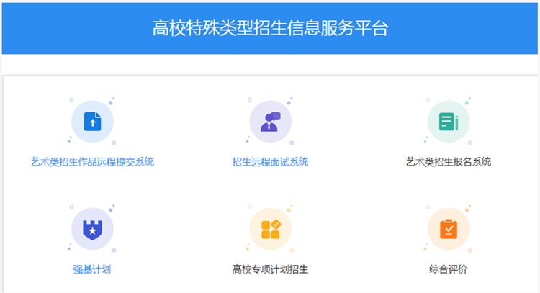Screen dimensions: 540x293
Task: Open 高校专项计划招生 entry
Action: (x=270, y=270)
